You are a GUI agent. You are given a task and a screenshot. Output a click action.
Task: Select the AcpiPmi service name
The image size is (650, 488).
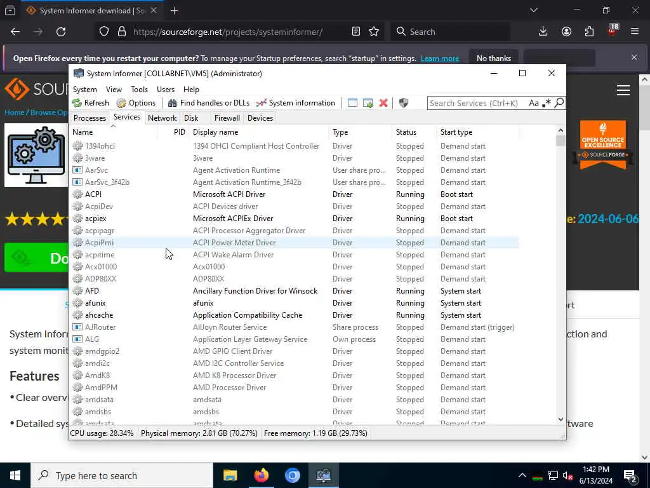[99, 242]
